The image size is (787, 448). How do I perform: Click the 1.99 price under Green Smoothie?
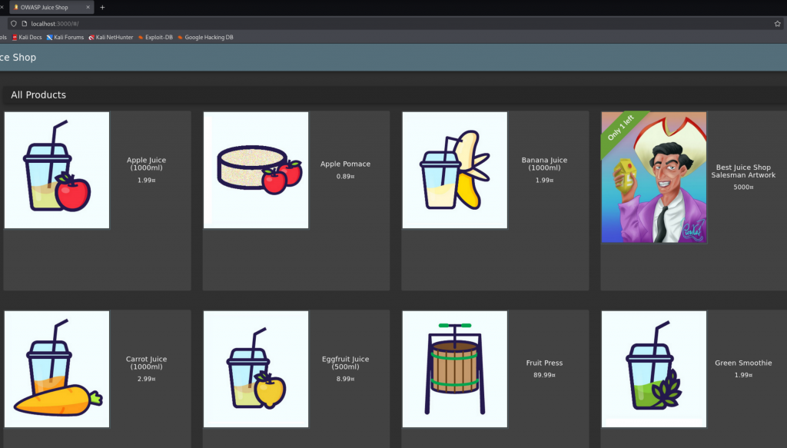(743, 375)
